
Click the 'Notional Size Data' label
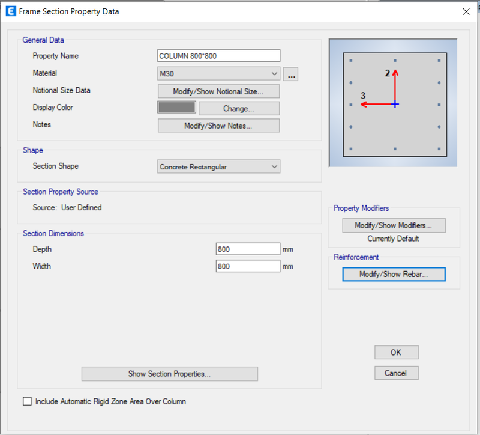tap(62, 90)
